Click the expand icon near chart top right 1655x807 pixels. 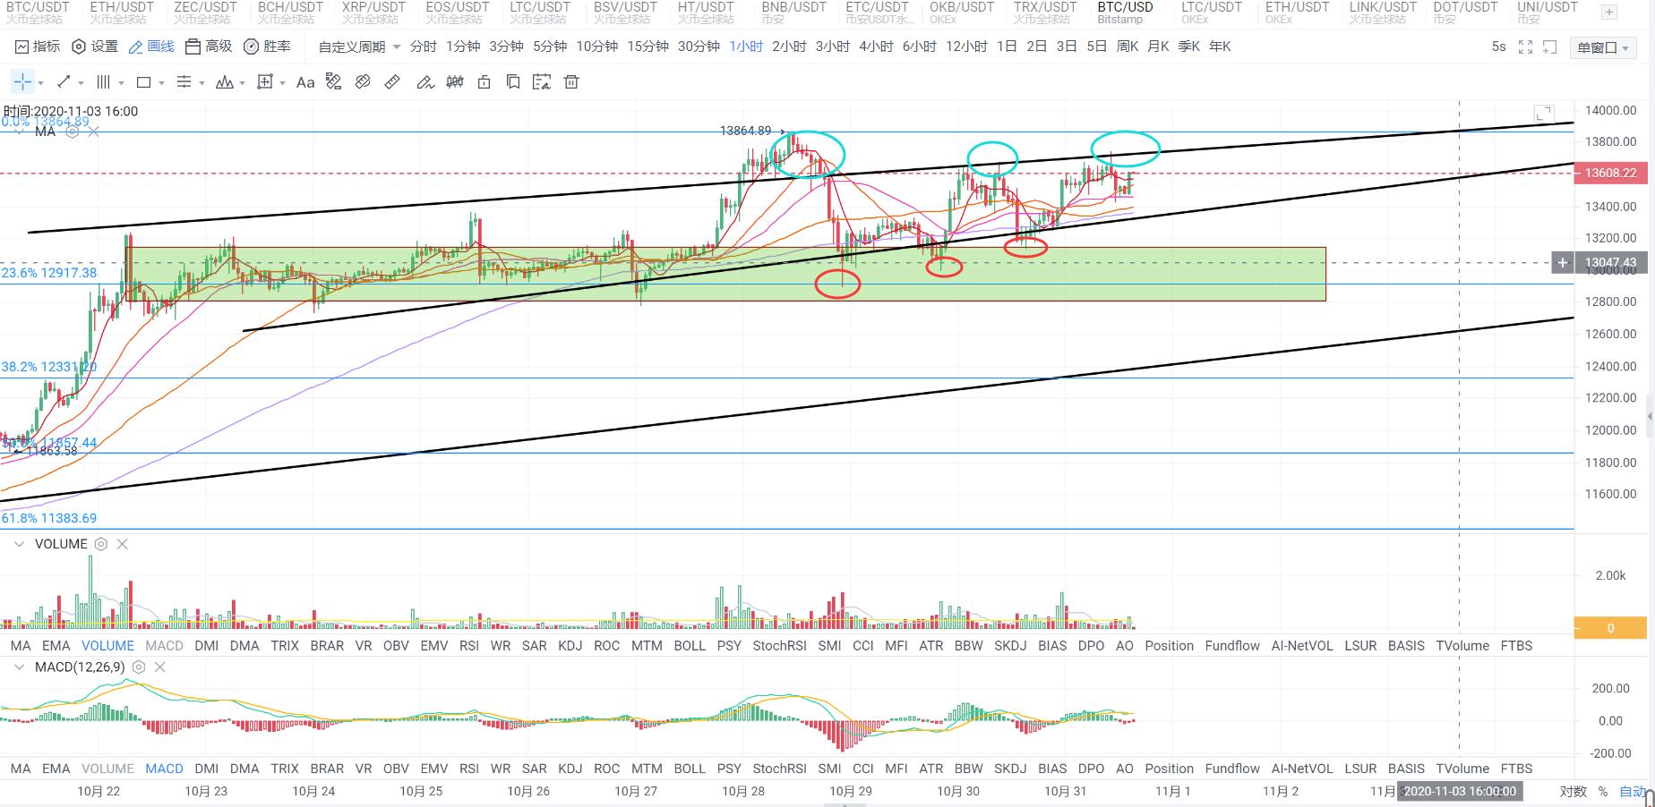(x=1543, y=114)
